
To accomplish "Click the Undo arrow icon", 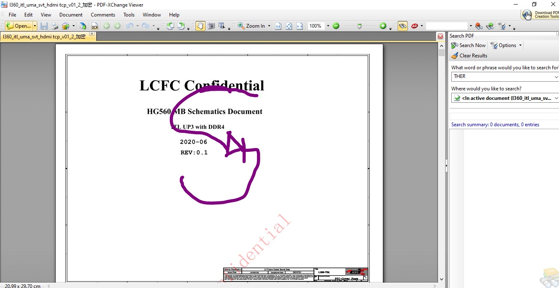I will (129, 26).
